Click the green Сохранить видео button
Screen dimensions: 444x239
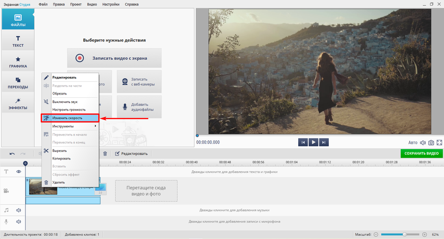click(421, 153)
